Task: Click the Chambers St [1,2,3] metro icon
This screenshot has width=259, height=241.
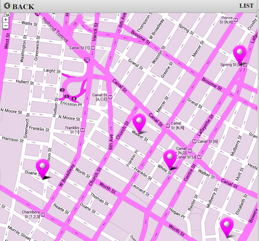Action: (43, 215)
